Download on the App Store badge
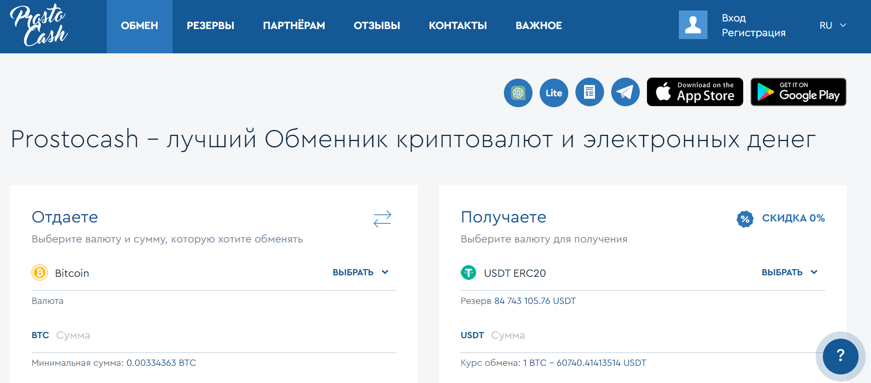 coord(695,92)
